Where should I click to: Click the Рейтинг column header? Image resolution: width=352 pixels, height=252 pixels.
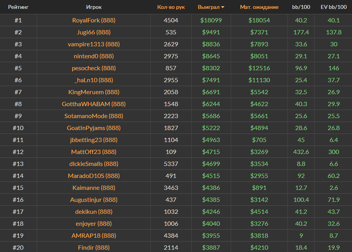coord(18,7)
